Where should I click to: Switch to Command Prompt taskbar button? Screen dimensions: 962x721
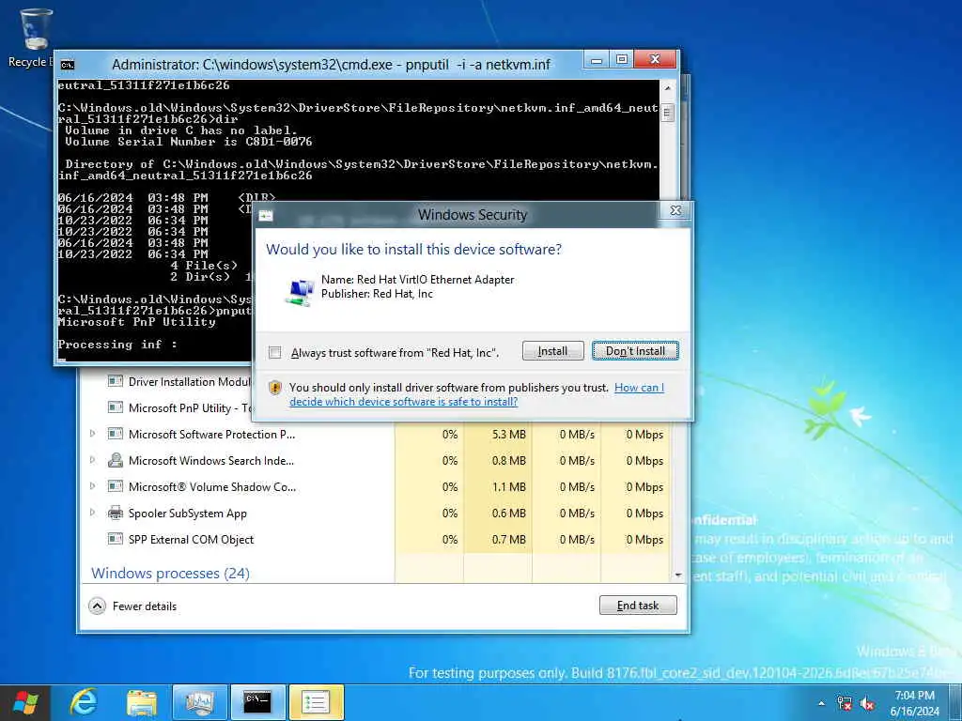pos(257,702)
